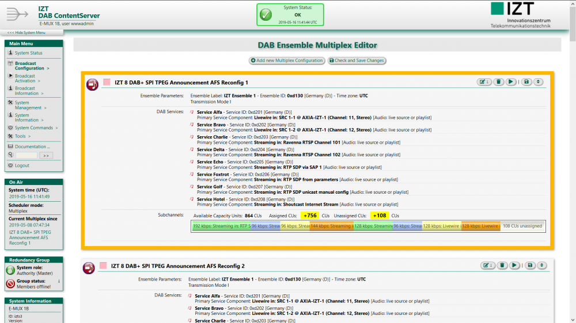Click the magnifier search icon in Main Menu

[10, 155]
